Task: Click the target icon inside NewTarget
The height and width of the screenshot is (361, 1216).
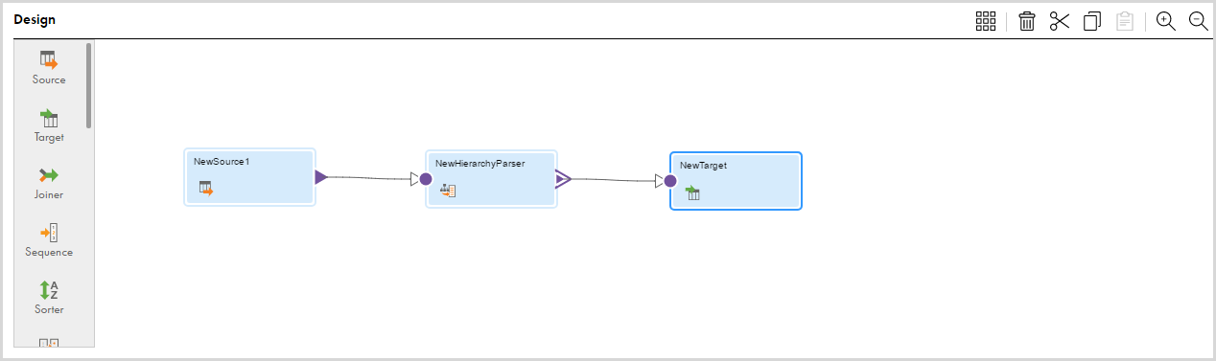Action: click(x=692, y=193)
